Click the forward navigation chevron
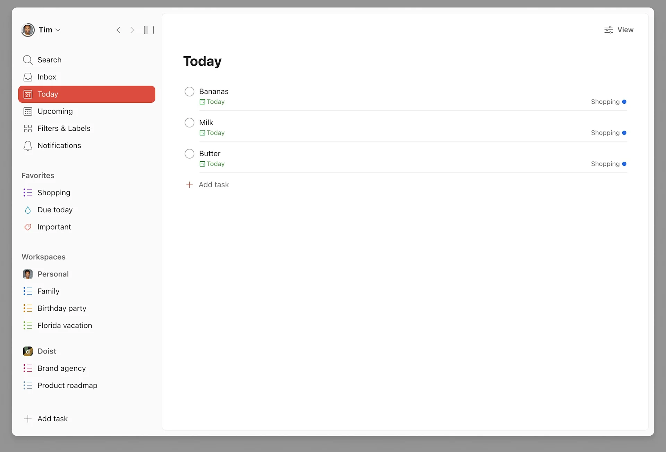Screen dimensions: 666x452 pyautogui.click(x=132, y=30)
